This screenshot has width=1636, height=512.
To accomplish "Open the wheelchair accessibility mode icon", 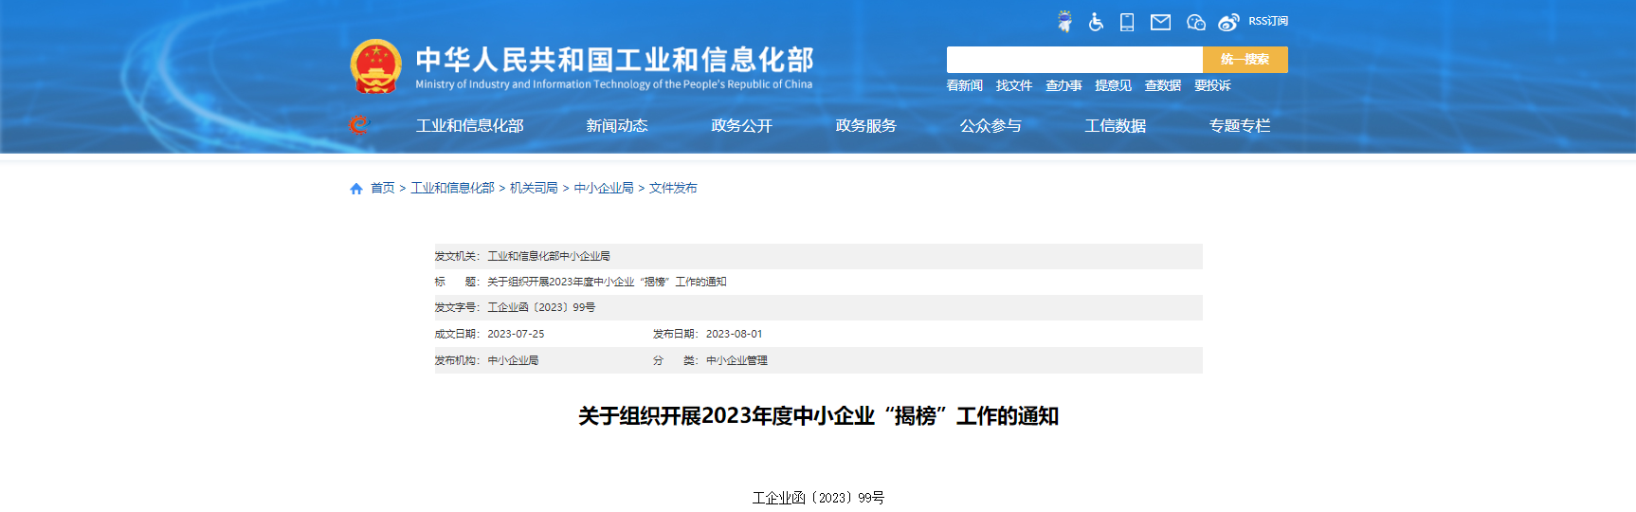I will [x=1096, y=22].
